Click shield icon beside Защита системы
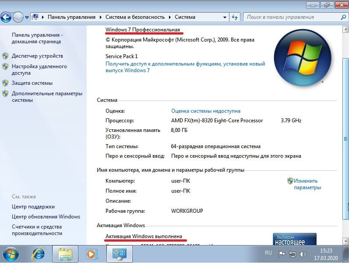Image resolution: width=349 pixels, height=263 pixels. (5, 83)
